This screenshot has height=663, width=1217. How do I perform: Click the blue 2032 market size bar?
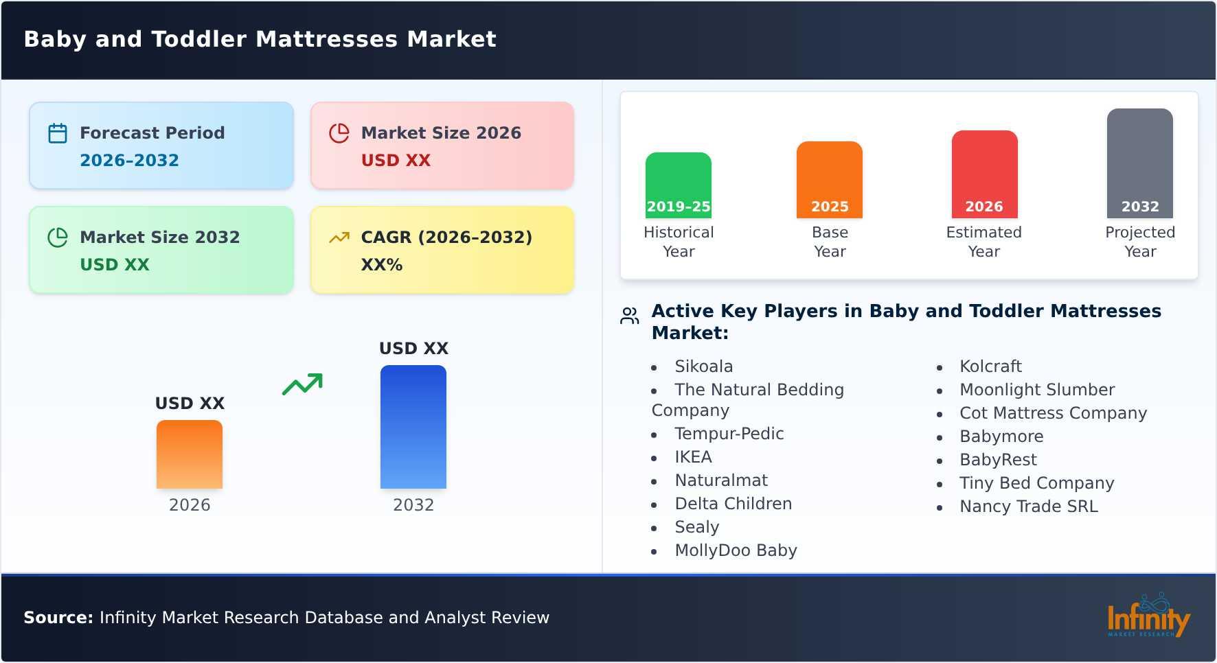click(413, 427)
